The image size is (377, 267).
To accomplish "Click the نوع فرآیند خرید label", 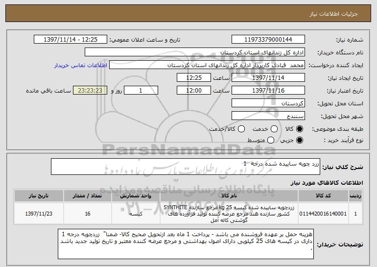I will (343, 141).
